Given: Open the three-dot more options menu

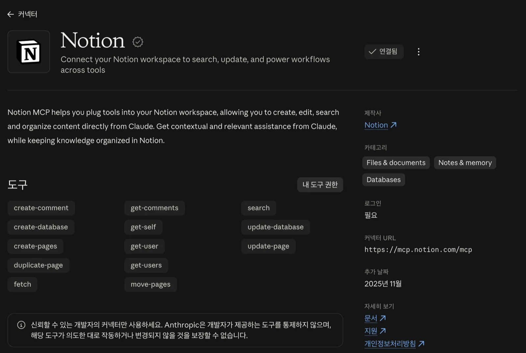Looking at the screenshot, I should pos(418,52).
